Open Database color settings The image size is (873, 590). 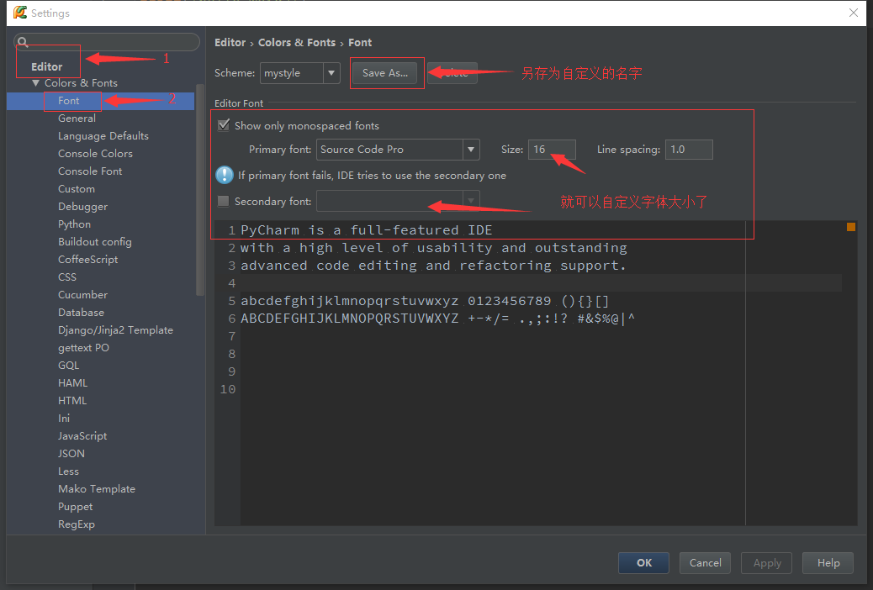81,313
